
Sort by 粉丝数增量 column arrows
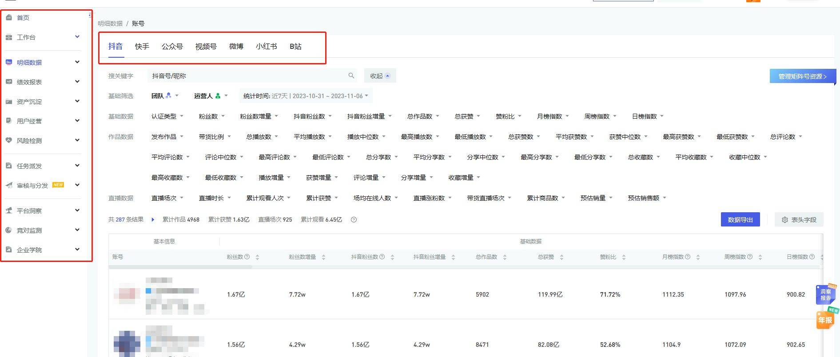323,257
